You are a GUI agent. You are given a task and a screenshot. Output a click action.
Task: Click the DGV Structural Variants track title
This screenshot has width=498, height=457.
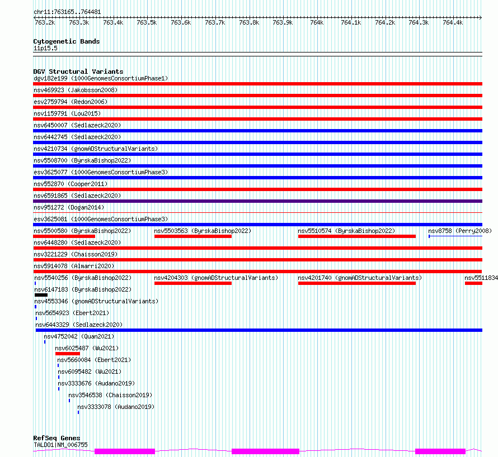(78, 72)
